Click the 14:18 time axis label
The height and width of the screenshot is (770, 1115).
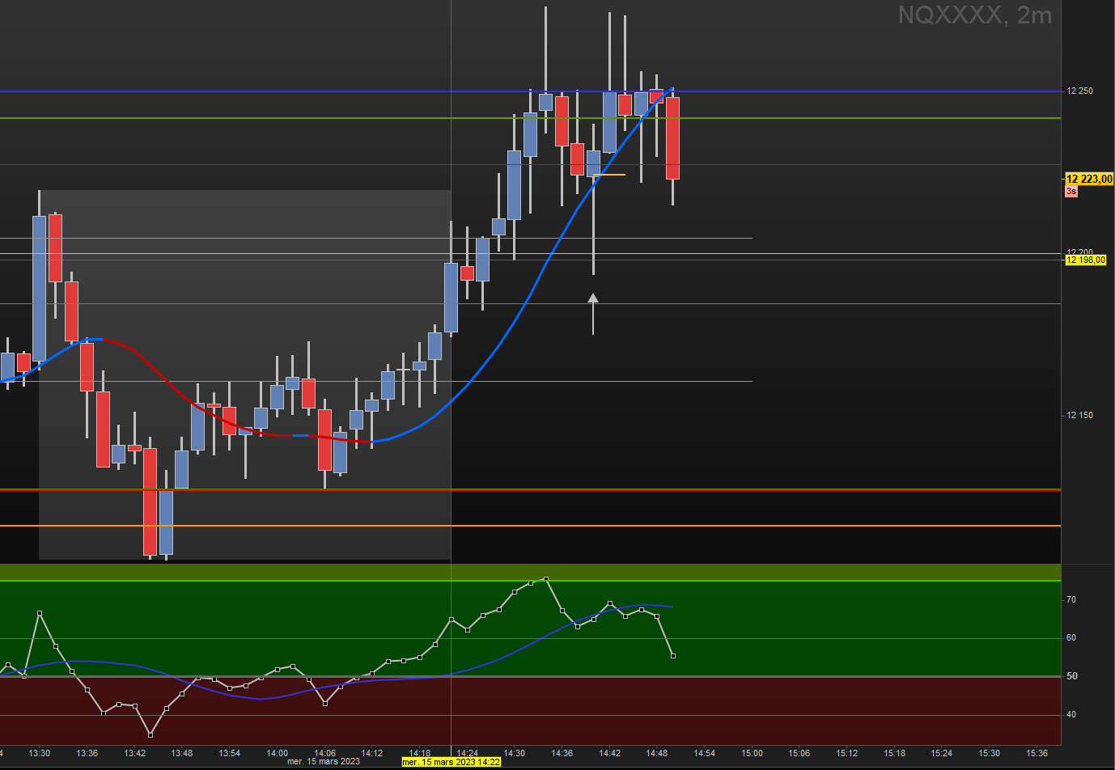point(420,753)
